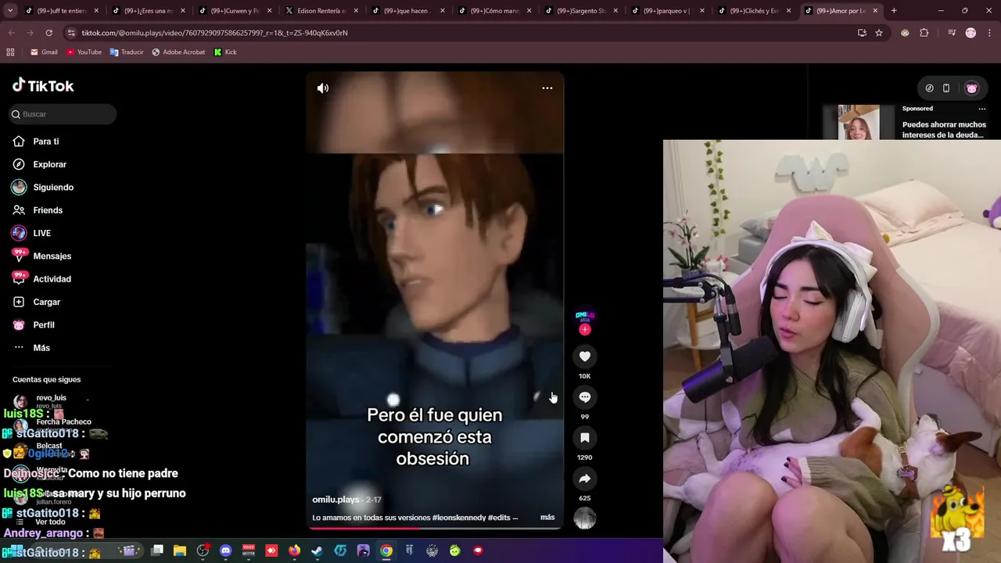Click the video progress bar
The image size is (1001, 563).
pos(435,528)
